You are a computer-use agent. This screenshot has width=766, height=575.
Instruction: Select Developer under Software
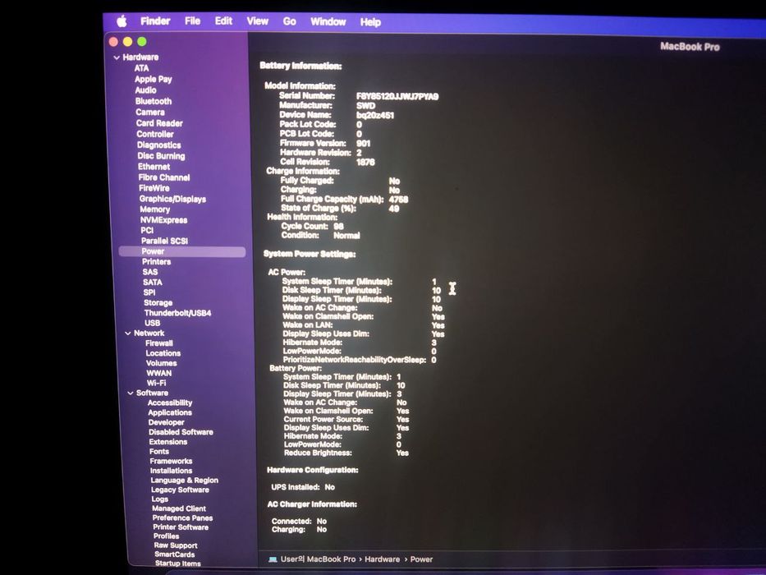(167, 422)
